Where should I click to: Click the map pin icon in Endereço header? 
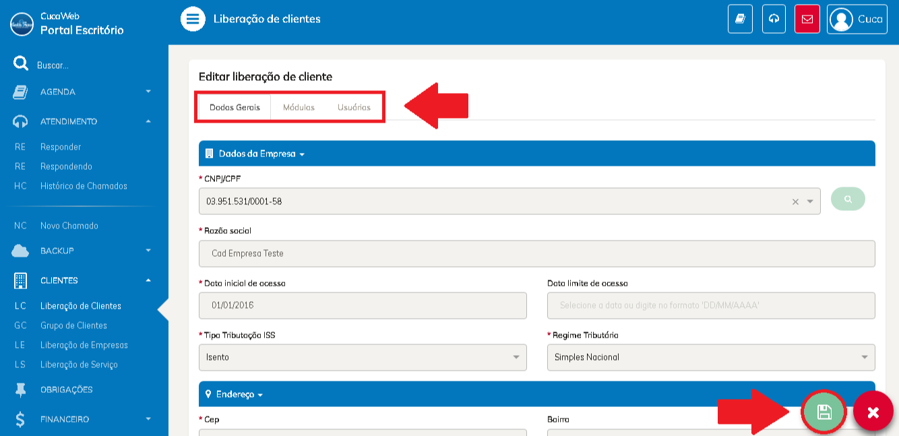point(209,394)
